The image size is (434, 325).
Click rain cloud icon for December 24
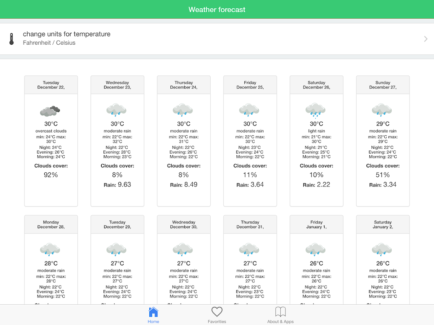click(183, 110)
